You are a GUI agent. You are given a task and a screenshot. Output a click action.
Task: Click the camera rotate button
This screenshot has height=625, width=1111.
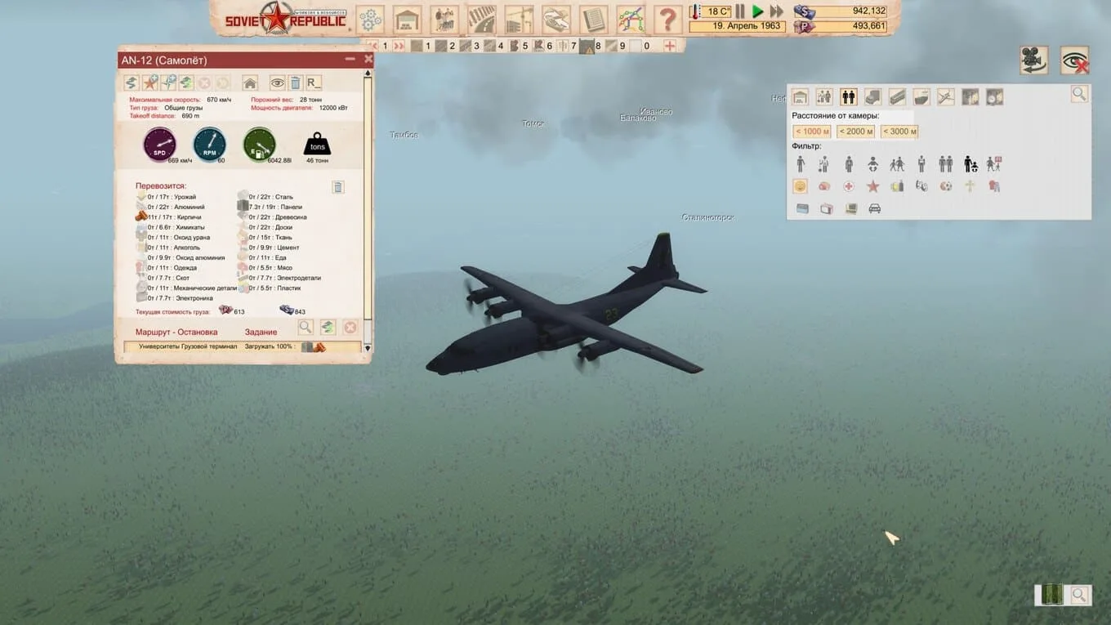pos(1033,60)
